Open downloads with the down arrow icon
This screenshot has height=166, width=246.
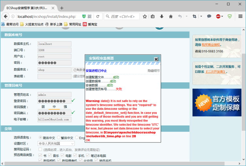point(162,16)
